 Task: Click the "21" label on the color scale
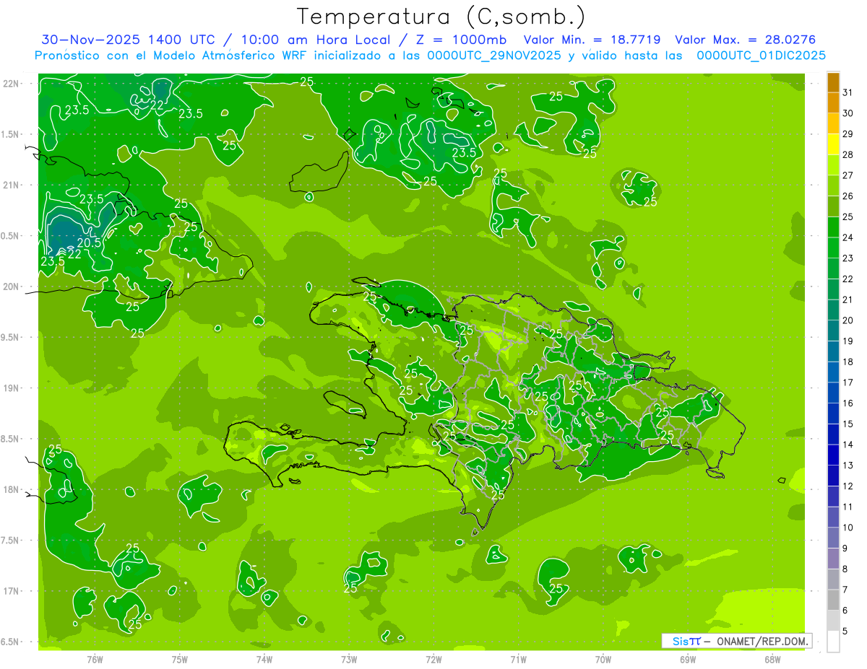(x=848, y=299)
